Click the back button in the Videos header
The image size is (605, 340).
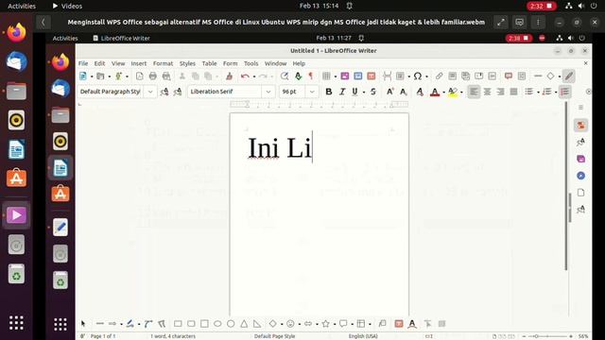click(x=43, y=23)
